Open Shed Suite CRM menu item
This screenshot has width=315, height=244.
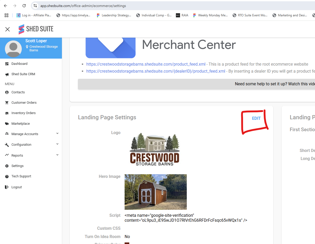click(23, 74)
